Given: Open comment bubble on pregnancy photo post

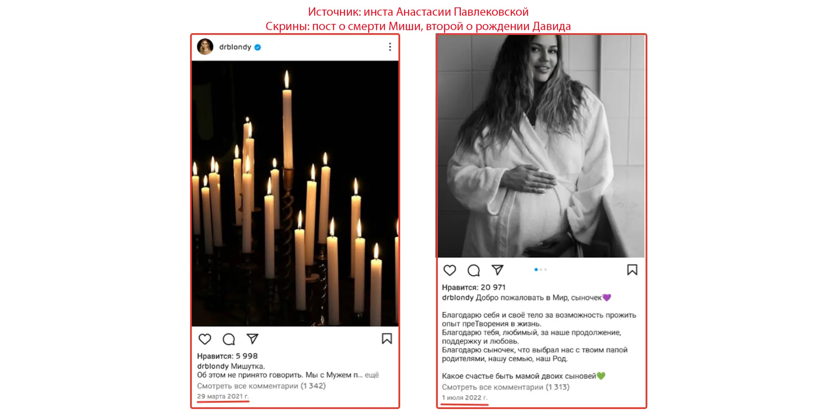Looking at the screenshot, I should point(473,270).
